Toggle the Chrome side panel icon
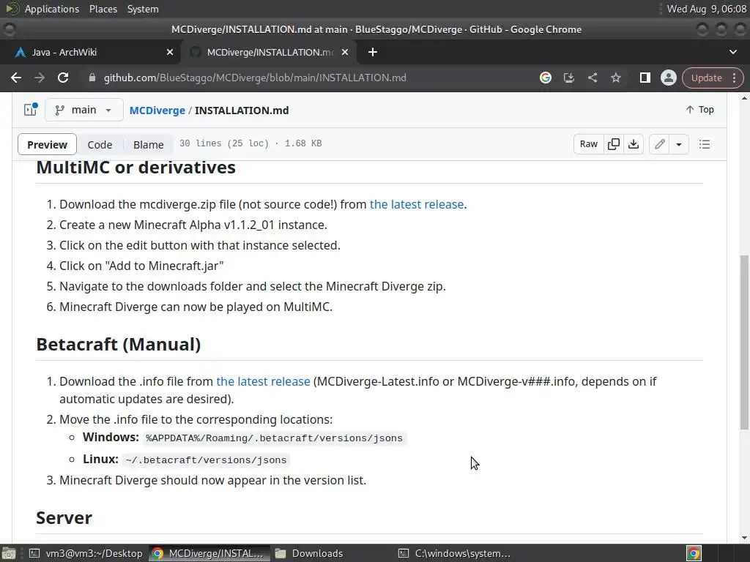 tap(645, 78)
